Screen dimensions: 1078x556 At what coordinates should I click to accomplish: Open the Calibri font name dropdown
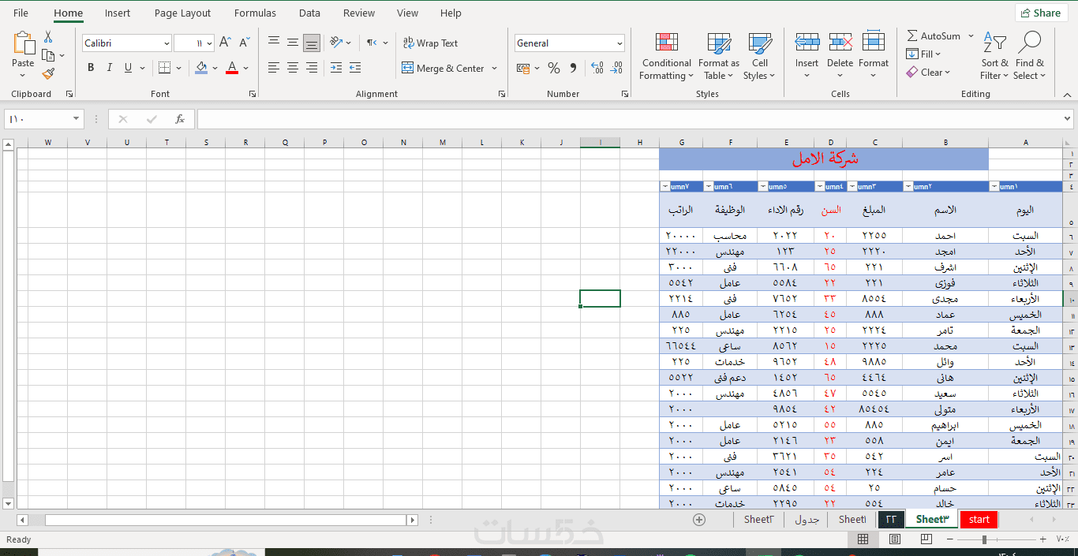(167, 43)
